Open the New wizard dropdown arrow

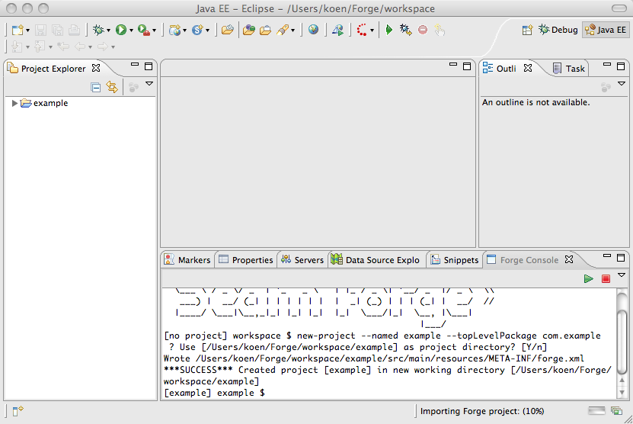[27, 31]
